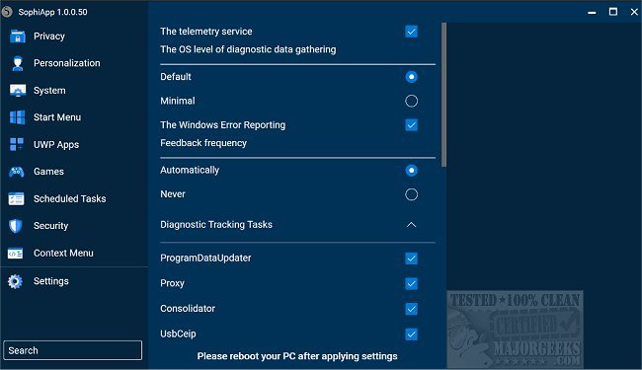Collapse the Diagnostic Tracking Tasks section

[411, 225]
